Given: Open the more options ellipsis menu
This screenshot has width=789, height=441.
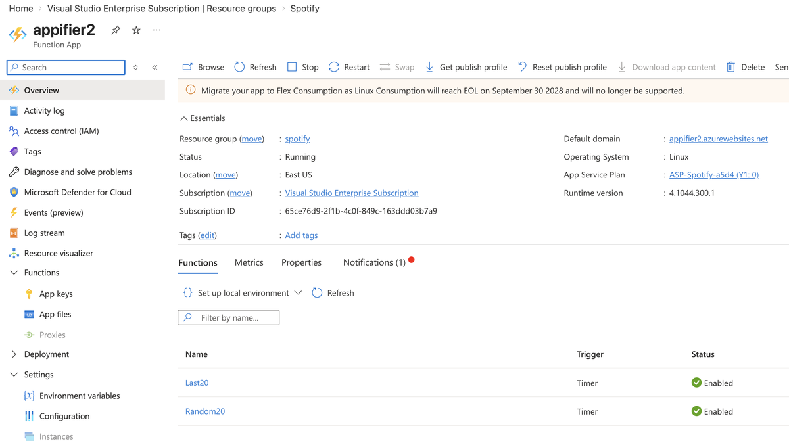Looking at the screenshot, I should (156, 30).
